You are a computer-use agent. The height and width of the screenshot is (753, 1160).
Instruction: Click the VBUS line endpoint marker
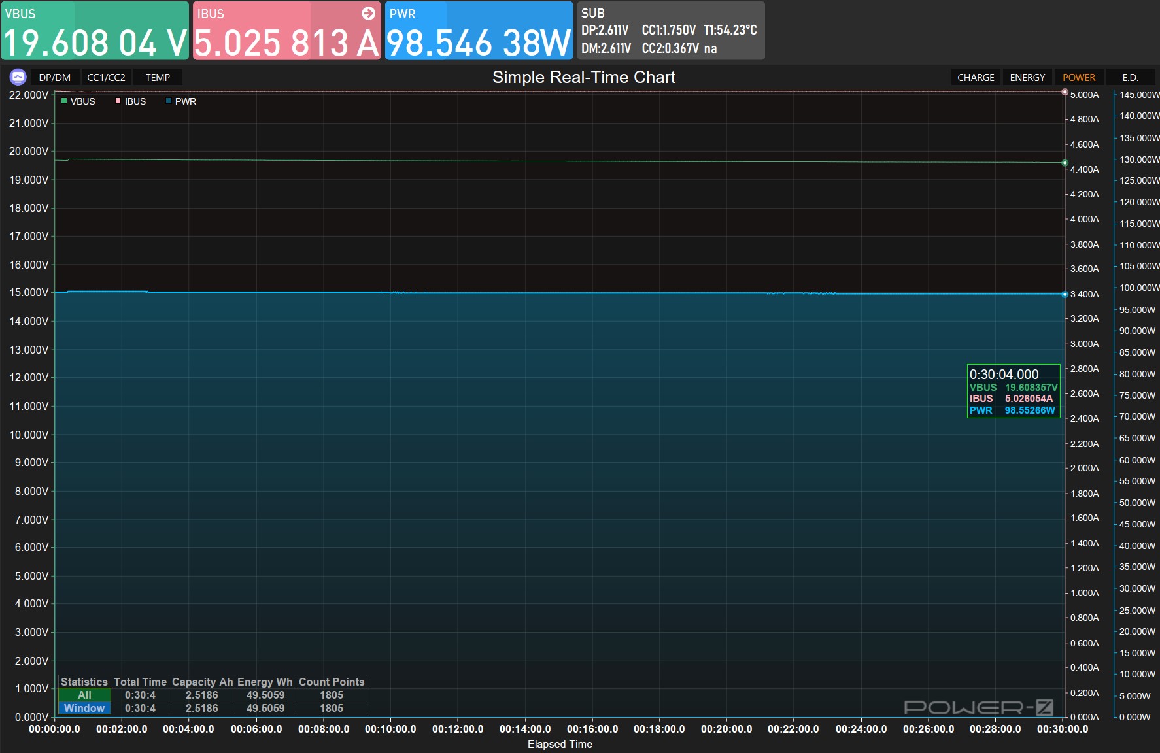pyautogui.click(x=1065, y=163)
